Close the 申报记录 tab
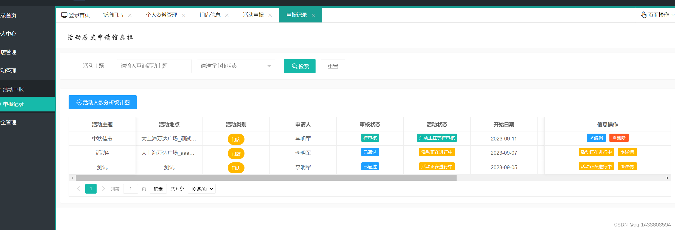Image resolution: width=675 pixels, height=230 pixels. [x=313, y=15]
